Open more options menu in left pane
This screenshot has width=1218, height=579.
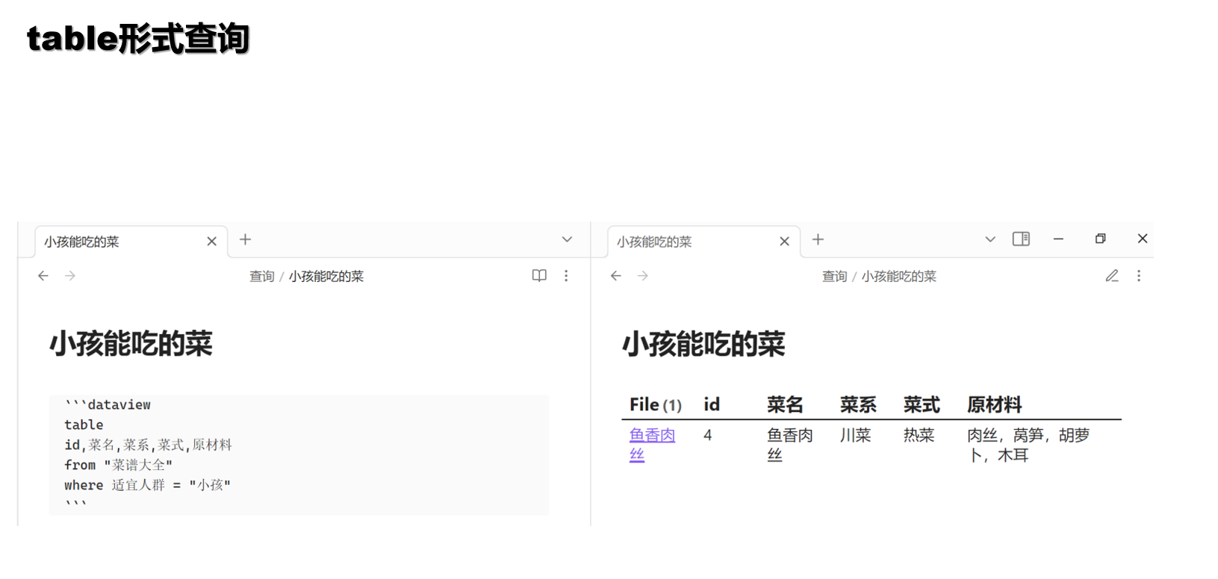[566, 276]
